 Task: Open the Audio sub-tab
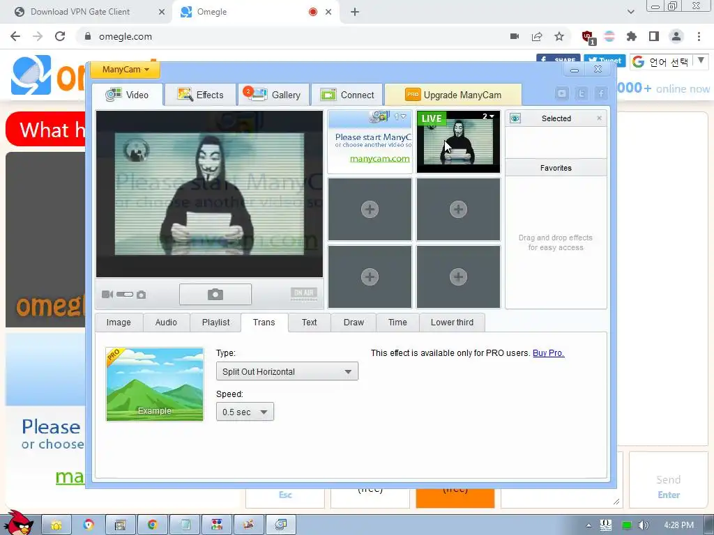pyautogui.click(x=166, y=323)
